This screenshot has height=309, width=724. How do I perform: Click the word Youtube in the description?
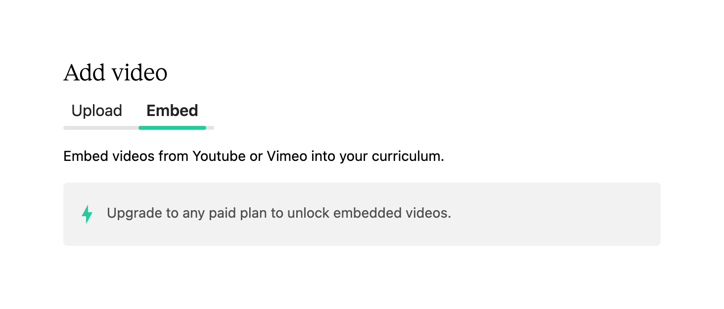coord(219,156)
